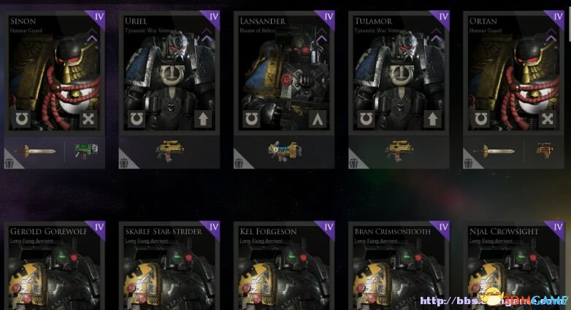Expand the purple double chevron on Sinon's card
The height and width of the screenshot is (310, 571).
pyautogui.click(x=92, y=35)
